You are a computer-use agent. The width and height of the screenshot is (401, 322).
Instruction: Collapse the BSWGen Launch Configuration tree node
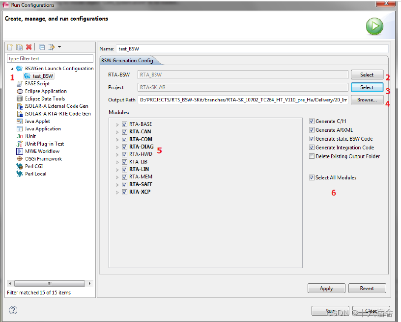coord(12,69)
